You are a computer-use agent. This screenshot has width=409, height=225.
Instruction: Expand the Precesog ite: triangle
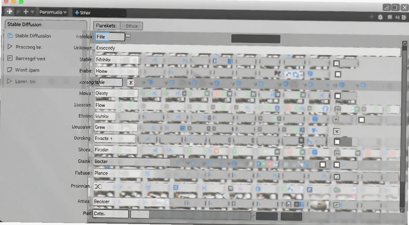click(x=10, y=47)
